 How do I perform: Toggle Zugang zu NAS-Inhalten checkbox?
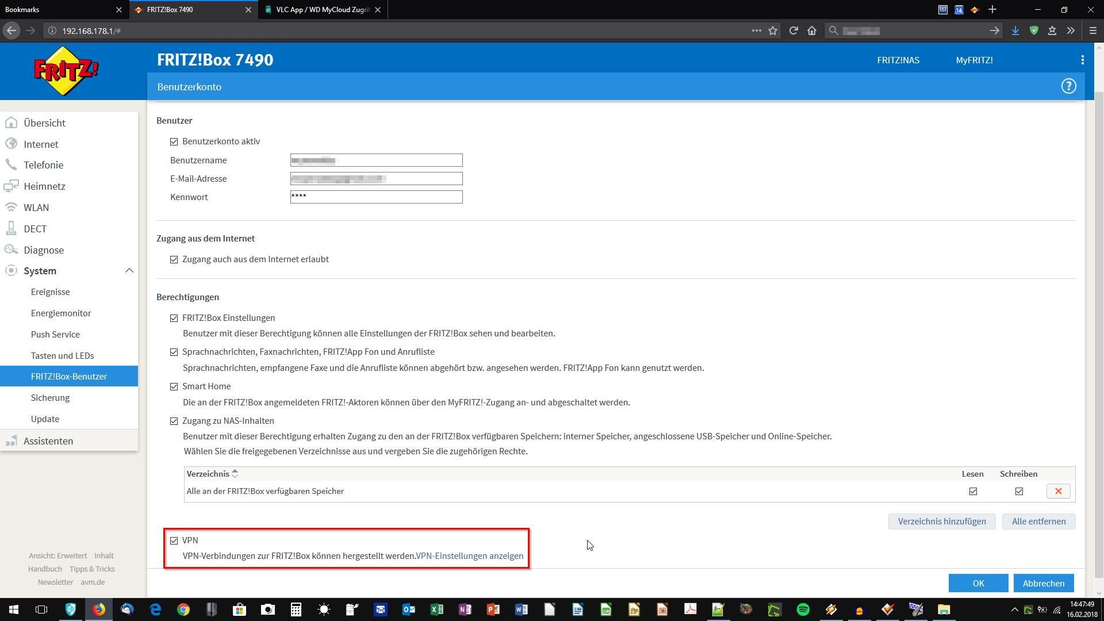click(174, 421)
